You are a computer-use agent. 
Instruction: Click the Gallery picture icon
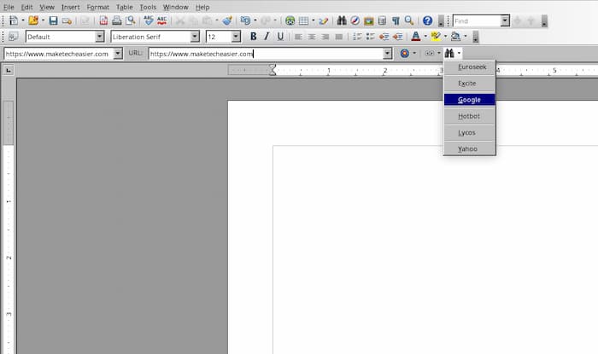click(x=368, y=20)
